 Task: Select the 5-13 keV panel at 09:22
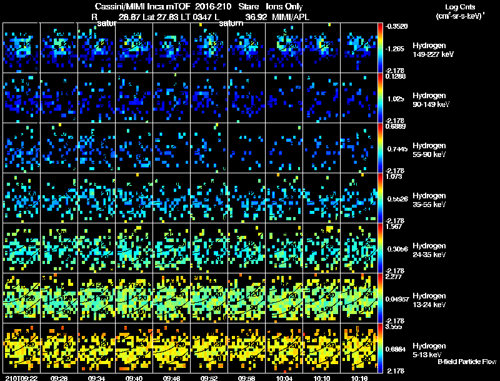[x=21, y=348]
